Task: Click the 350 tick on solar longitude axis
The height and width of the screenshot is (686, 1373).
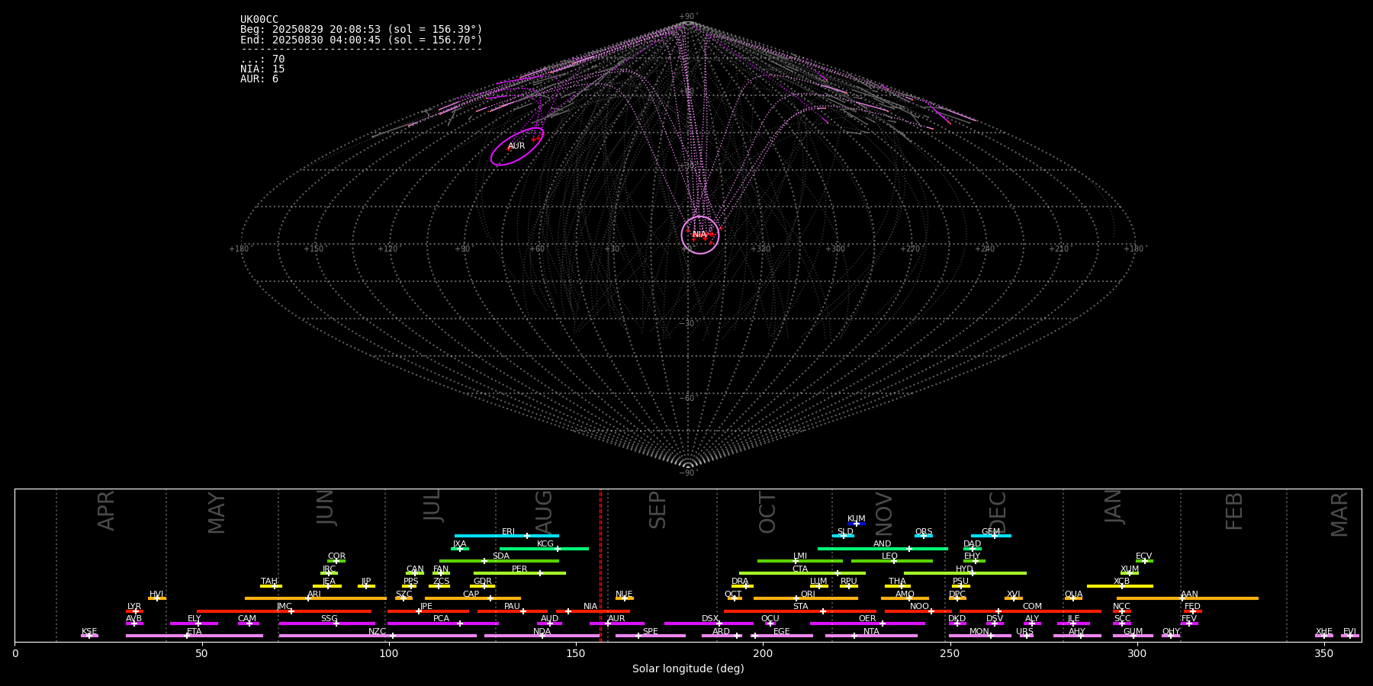Action: 1324,653
